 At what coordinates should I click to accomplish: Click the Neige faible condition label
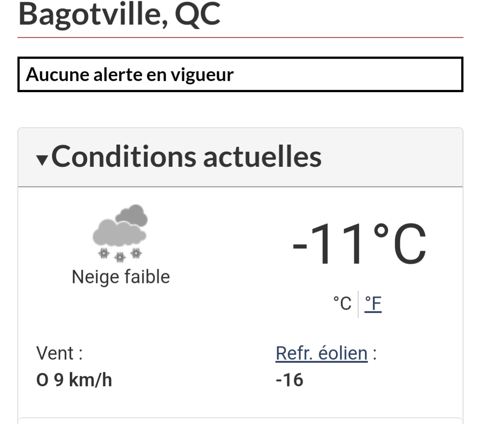(x=121, y=277)
